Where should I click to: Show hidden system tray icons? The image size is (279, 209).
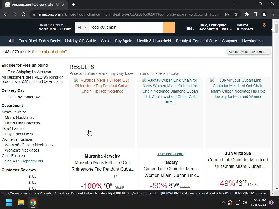click(224, 202)
